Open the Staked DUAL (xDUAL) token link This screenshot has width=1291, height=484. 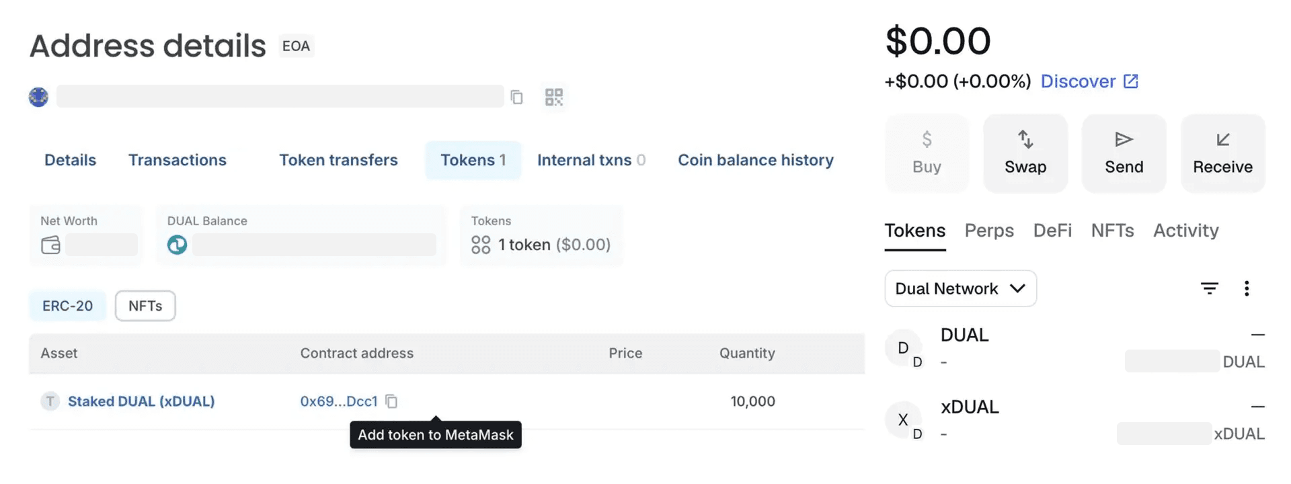pyautogui.click(x=141, y=401)
